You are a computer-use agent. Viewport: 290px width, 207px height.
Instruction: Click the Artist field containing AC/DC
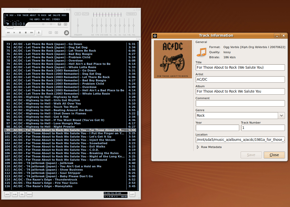[x=240, y=79]
